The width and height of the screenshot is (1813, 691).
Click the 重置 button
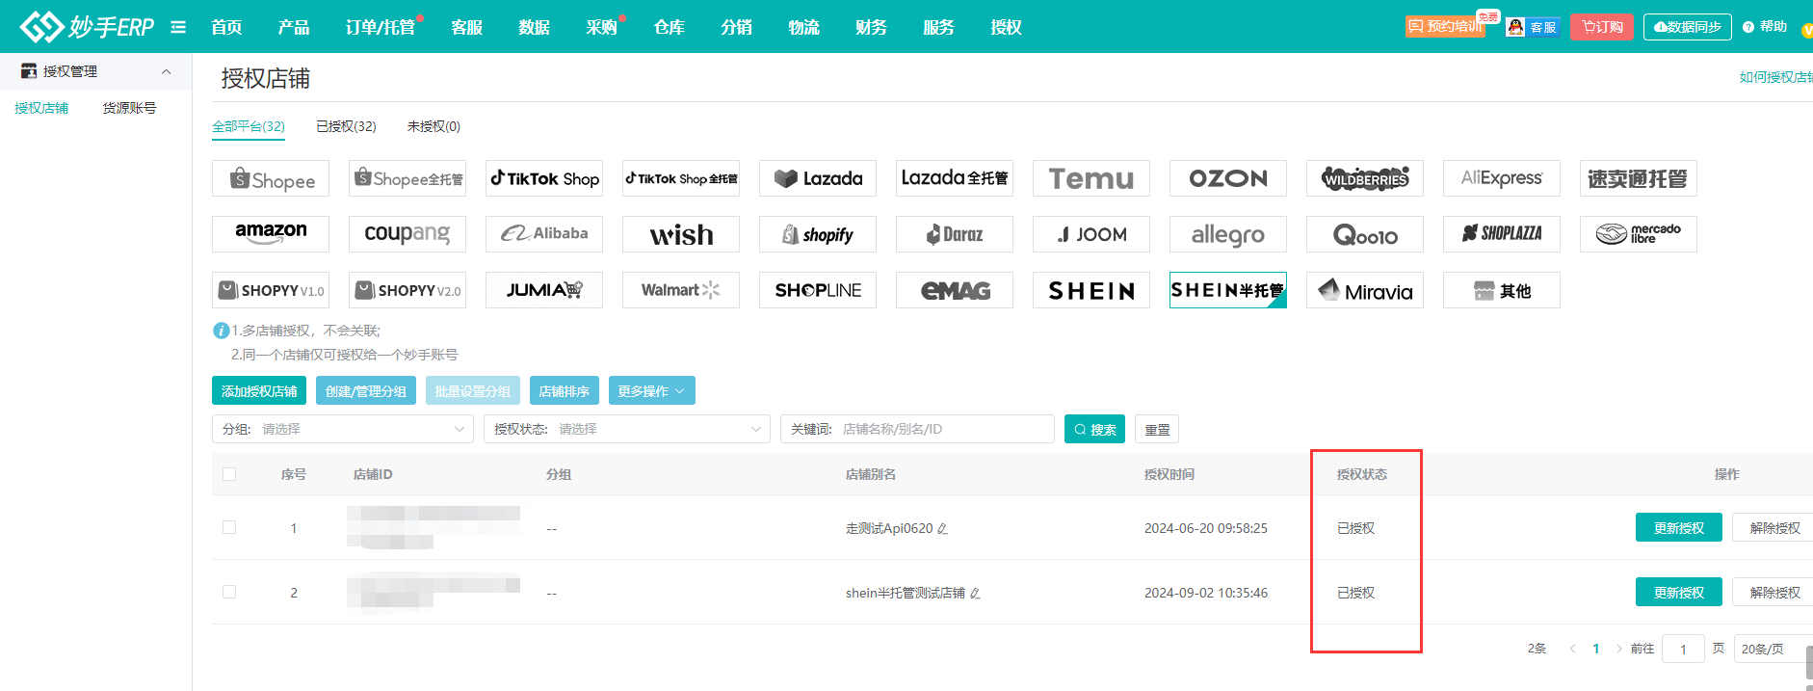(1157, 429)
